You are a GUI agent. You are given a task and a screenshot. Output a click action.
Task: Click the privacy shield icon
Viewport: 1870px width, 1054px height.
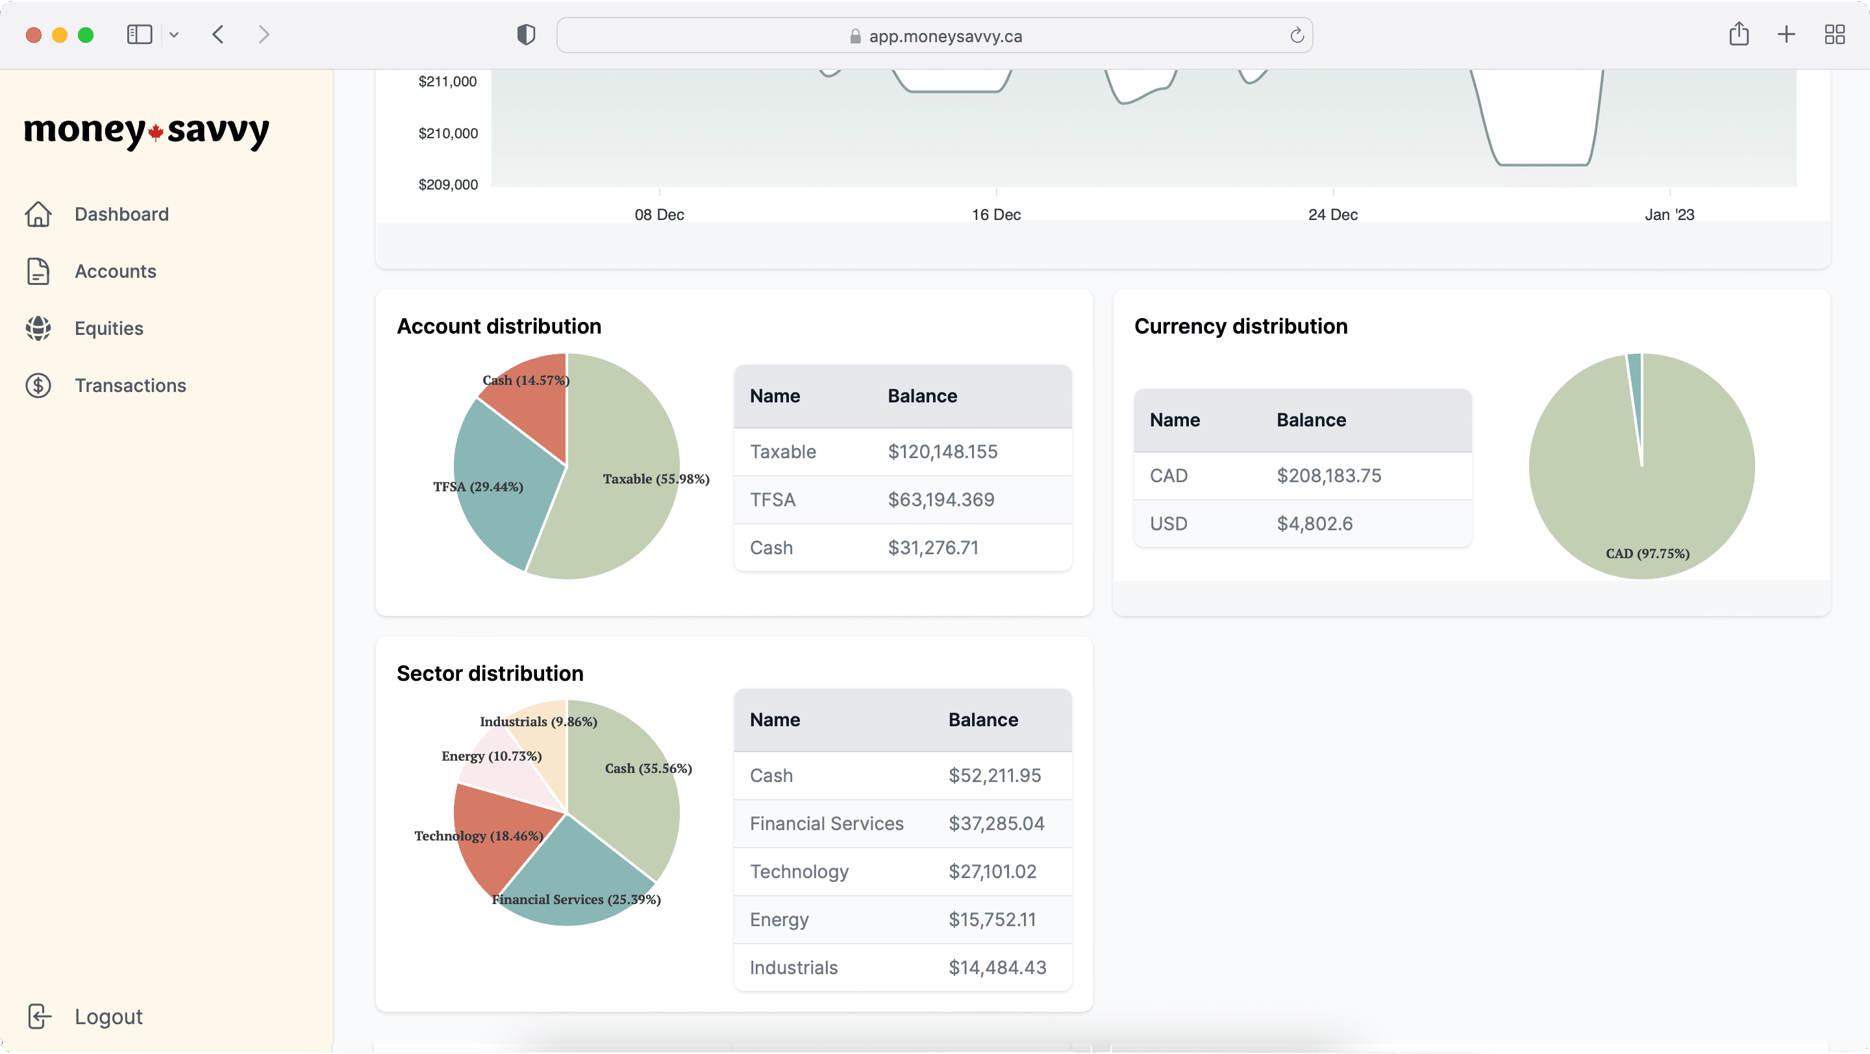527,34
